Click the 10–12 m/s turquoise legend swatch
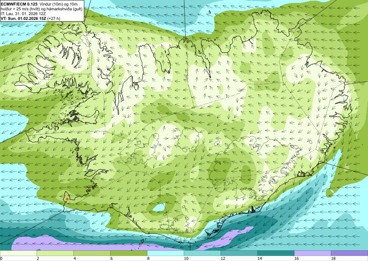The height and width of the screenshot is (261, 368). (202, 253)
